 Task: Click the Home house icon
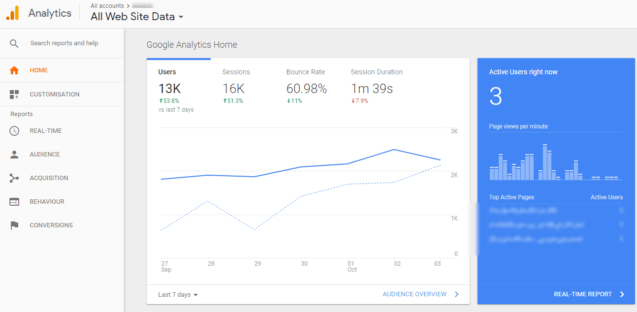14,70
